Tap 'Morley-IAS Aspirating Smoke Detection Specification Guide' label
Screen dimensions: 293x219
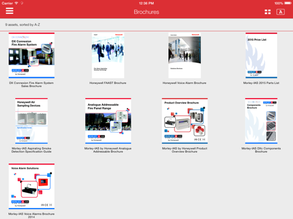[x=32, y=150]
